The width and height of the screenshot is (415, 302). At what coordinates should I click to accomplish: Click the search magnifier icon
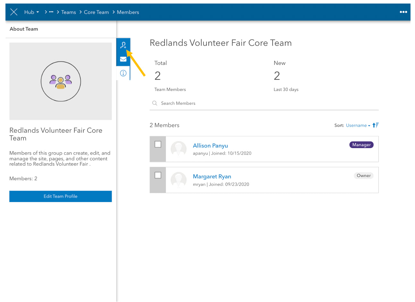point(155,103)
